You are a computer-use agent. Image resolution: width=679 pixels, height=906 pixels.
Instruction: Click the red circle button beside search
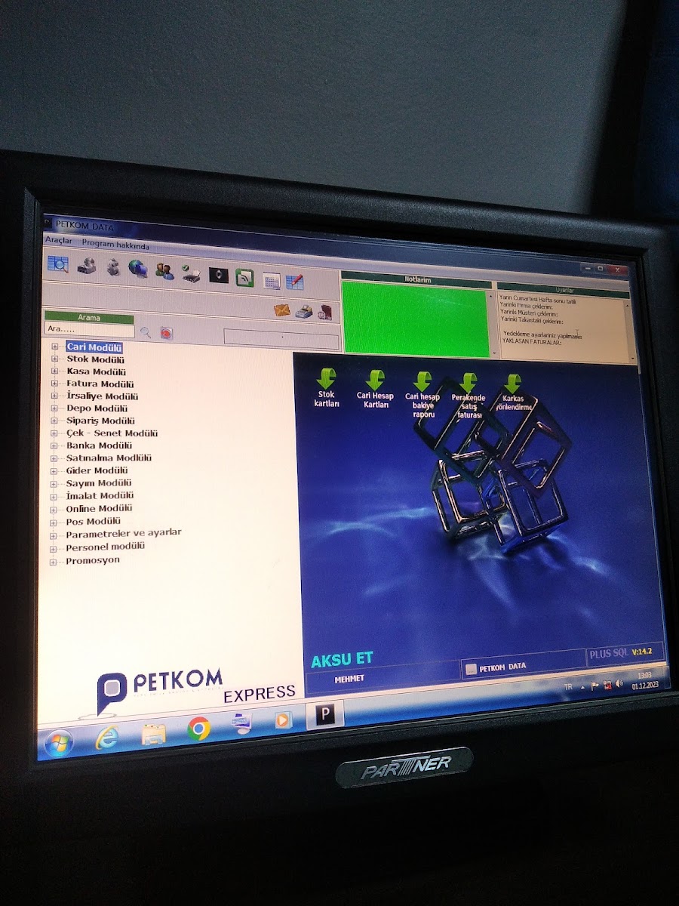tap(167, 333)
